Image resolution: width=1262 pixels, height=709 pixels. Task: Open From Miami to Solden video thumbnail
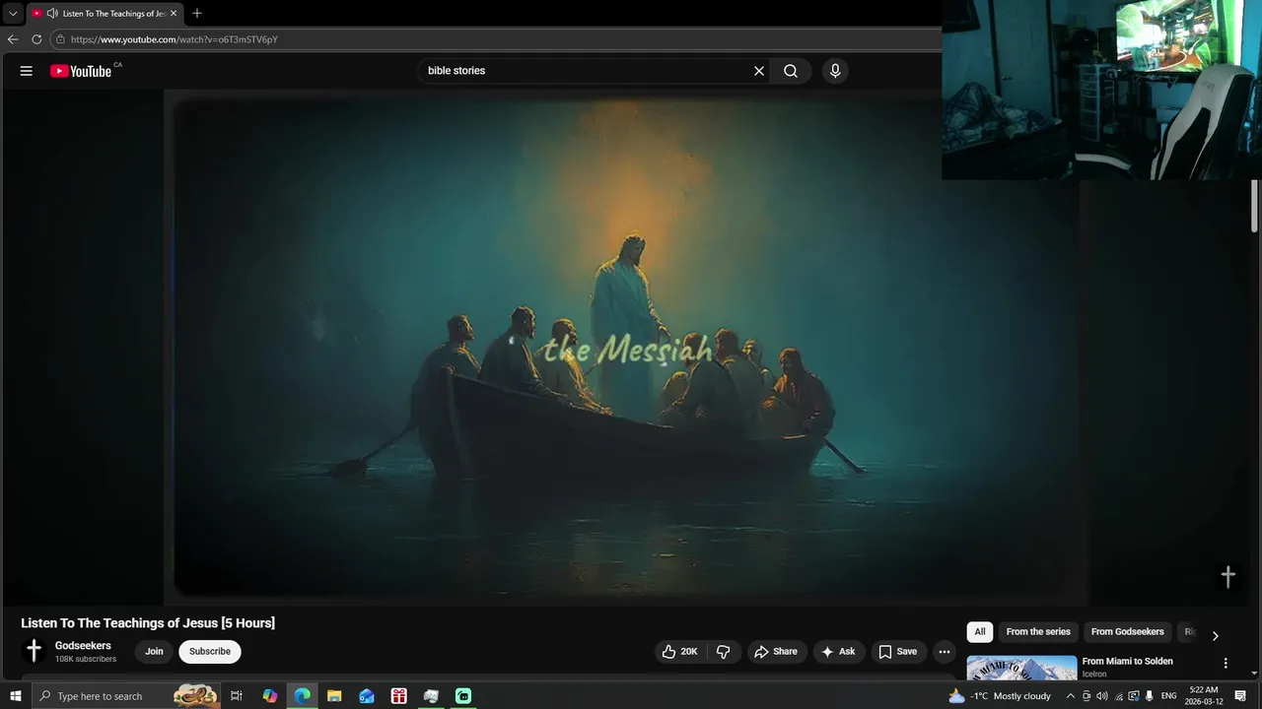(1021, 669)
